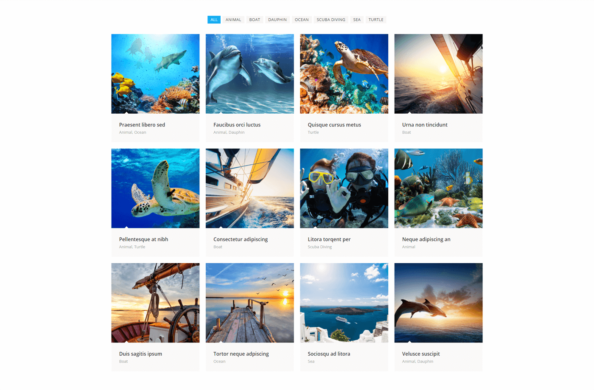Filter gallery by BOAT category
Screen dimensions: 594x390
pos(255,20)
